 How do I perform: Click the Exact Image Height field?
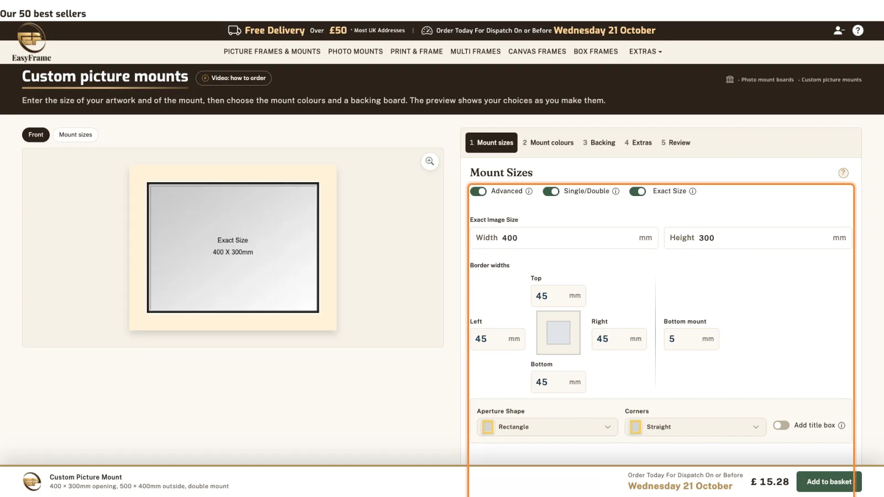[x=757, y=238]
